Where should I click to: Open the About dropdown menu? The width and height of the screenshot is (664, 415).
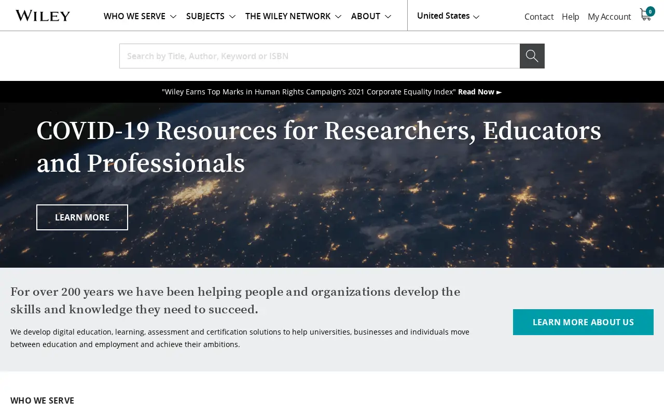(371, 16)
